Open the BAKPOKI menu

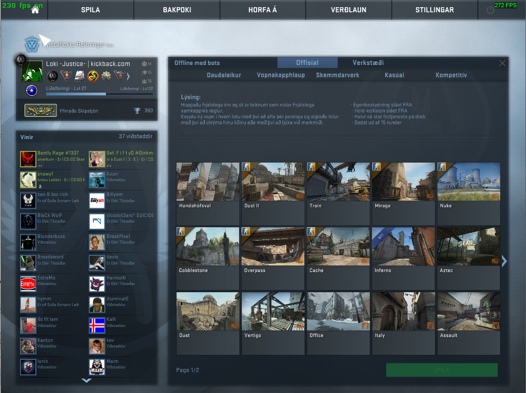(176, 9)
